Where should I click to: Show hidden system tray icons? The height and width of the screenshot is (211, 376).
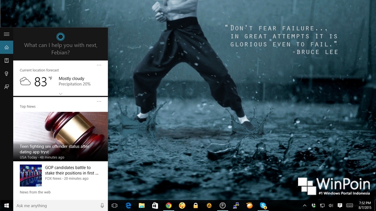305,205
